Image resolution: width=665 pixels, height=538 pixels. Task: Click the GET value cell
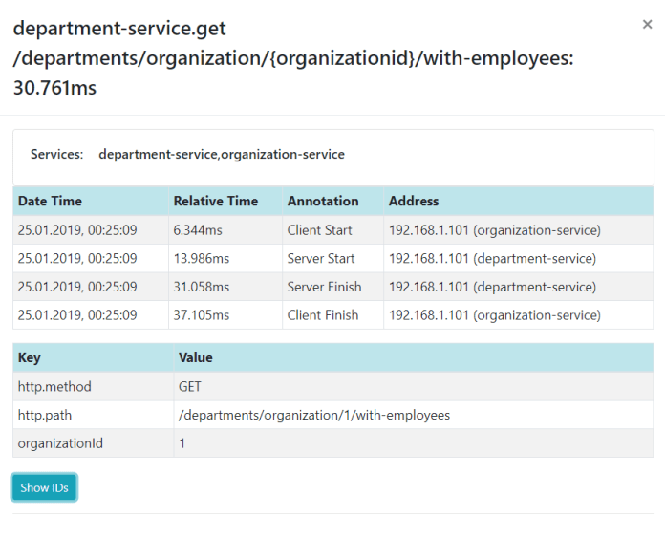[190, 387]
